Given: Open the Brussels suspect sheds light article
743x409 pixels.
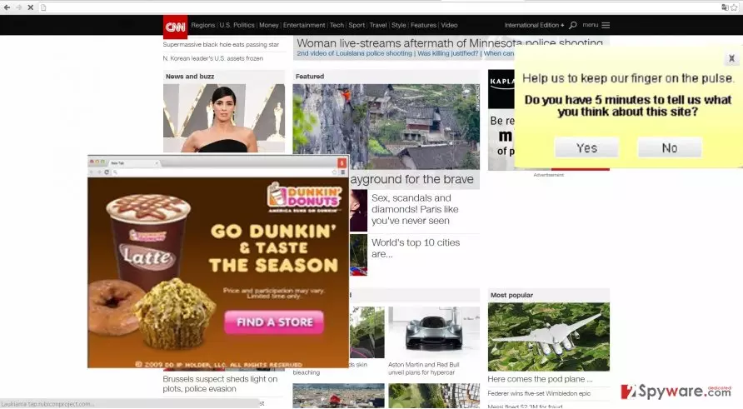Looking at the screenshot, I should click(x=220, y=384).
